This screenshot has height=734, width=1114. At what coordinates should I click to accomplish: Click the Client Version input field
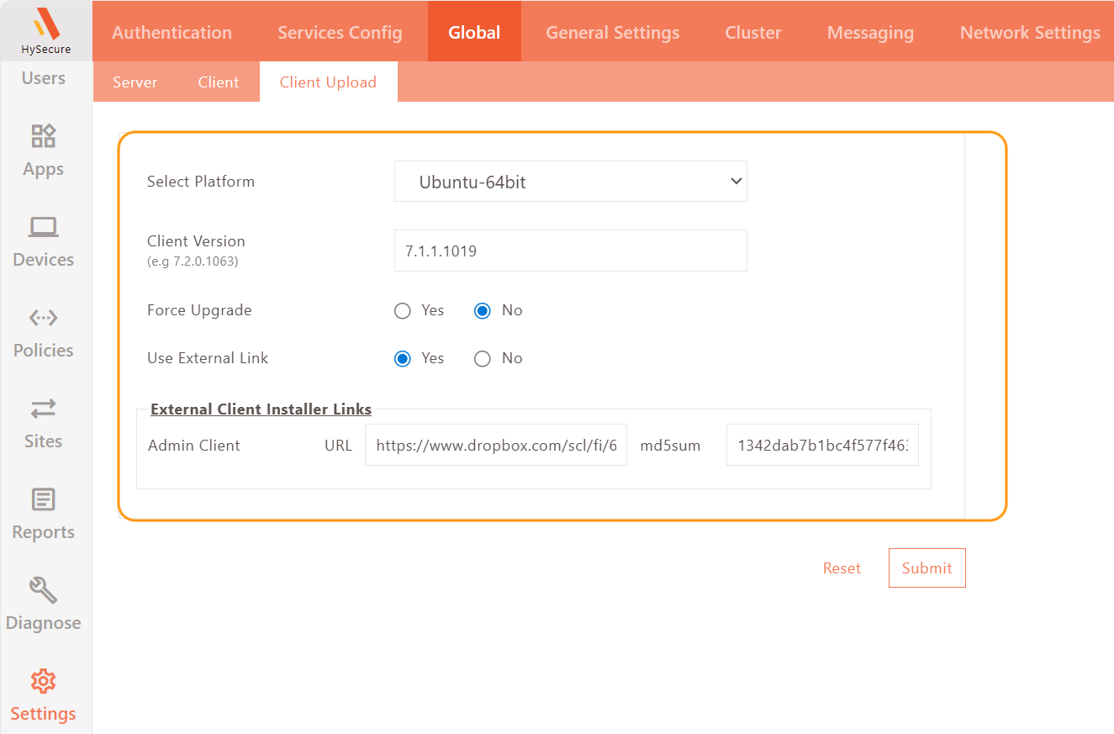tap(570, 251)
